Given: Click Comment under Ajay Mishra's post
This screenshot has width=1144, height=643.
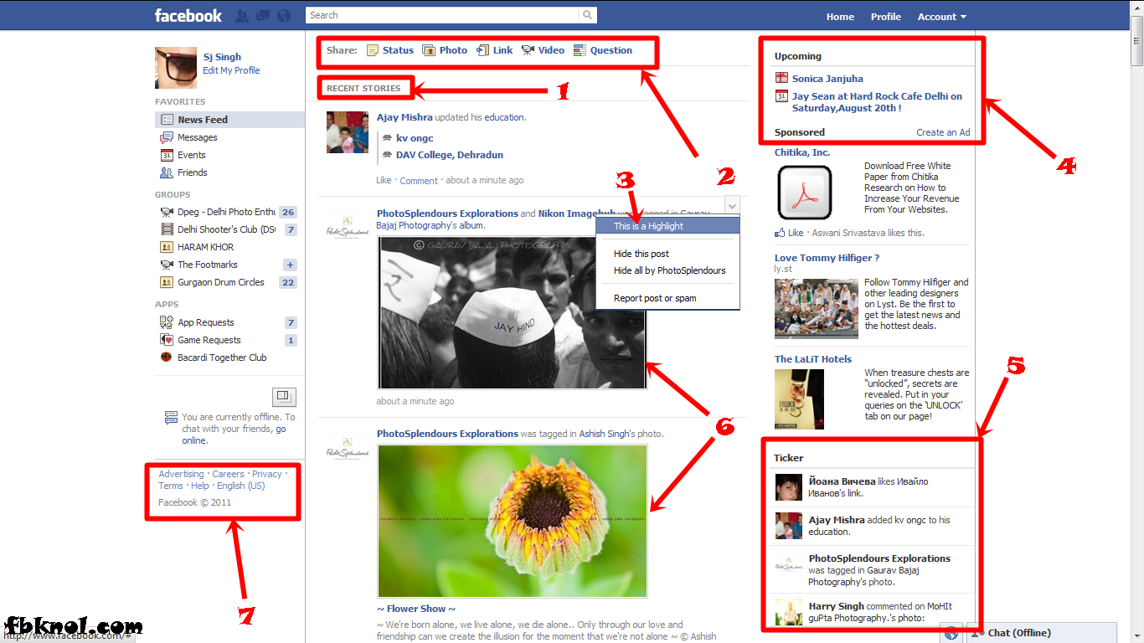Looking at the screenshot, I should click(x=418, y=180).
